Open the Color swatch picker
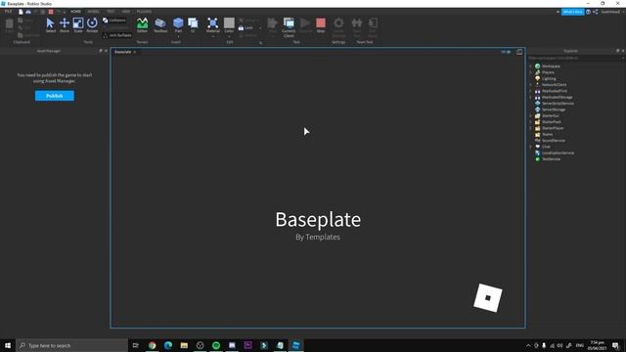Image resolution: width=626 pixels, height=352 pixels. (x=229, y=22)
